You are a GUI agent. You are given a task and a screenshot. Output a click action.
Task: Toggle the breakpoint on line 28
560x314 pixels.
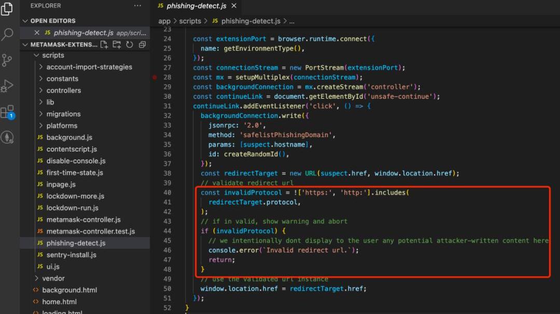(155, 77)
